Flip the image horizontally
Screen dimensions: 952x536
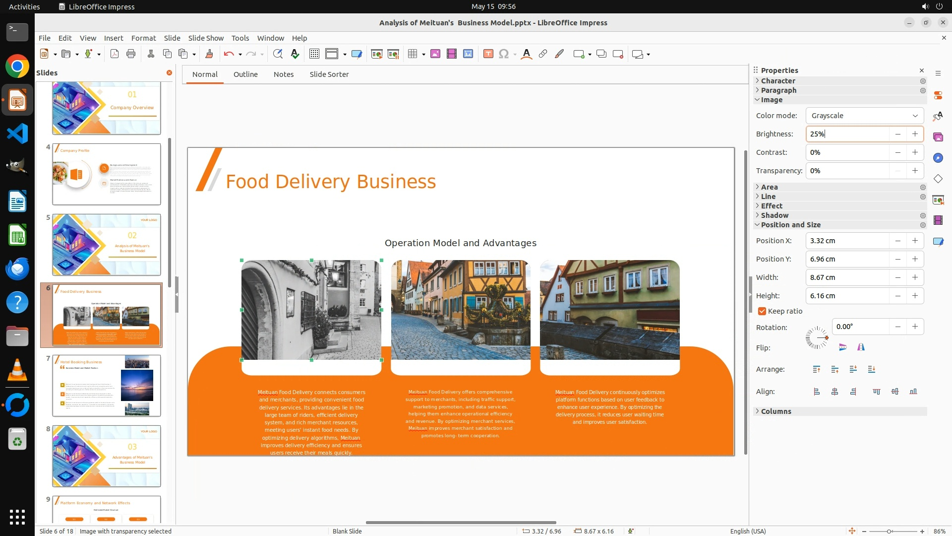pyautogui.click(x=861, y=347)
